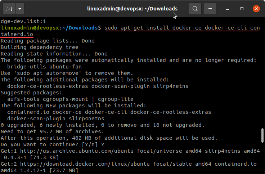Image resolution: width=265 pixels, height=174 pixels.
Task: Click the window title linuxadmin@devopsx: ~/Downloads
Action: (132, 9)
